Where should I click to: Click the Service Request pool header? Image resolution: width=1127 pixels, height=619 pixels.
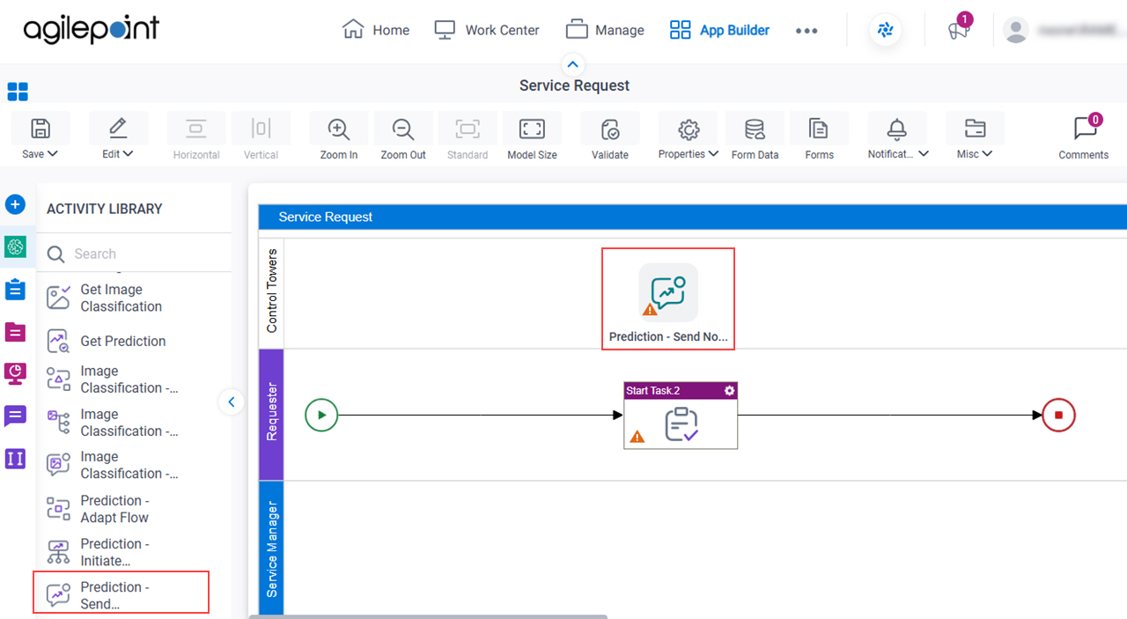(x=692, y=217)
